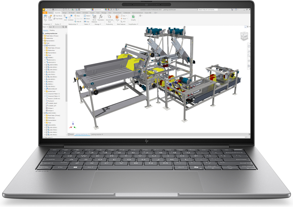Click the component Pattern tool
The image size is (293, 207).
[87, 16]
